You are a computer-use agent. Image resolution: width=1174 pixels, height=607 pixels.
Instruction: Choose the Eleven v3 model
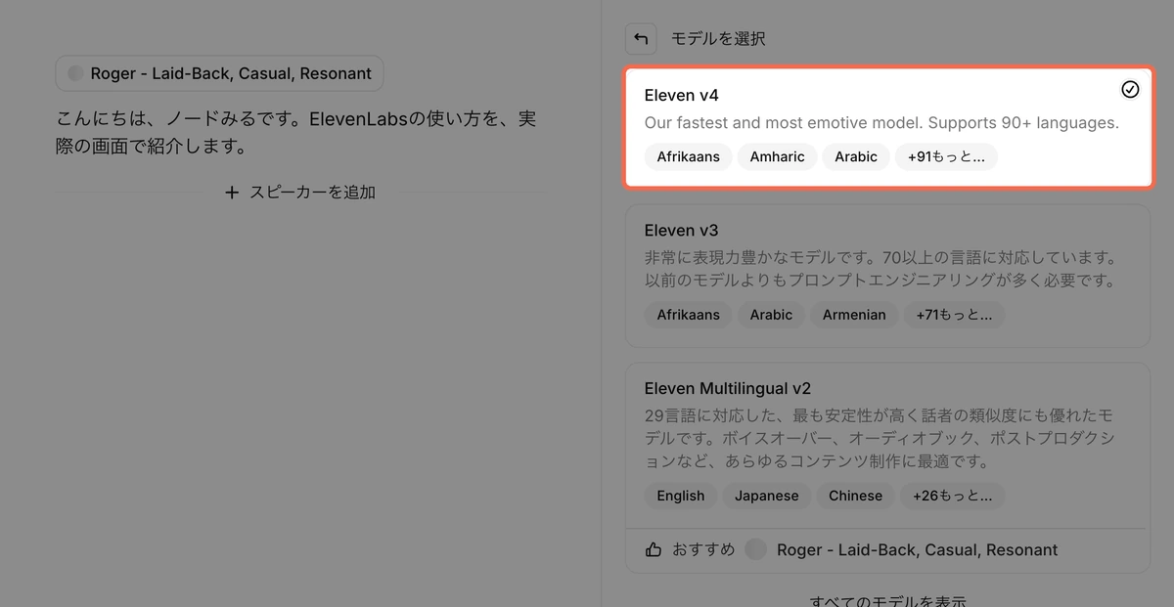[887, 276]
